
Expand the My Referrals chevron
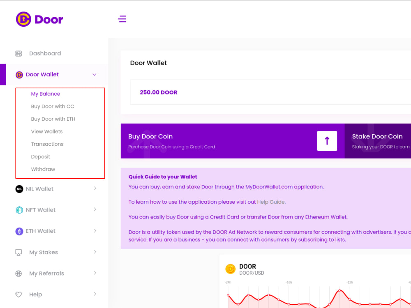point(95,273)
